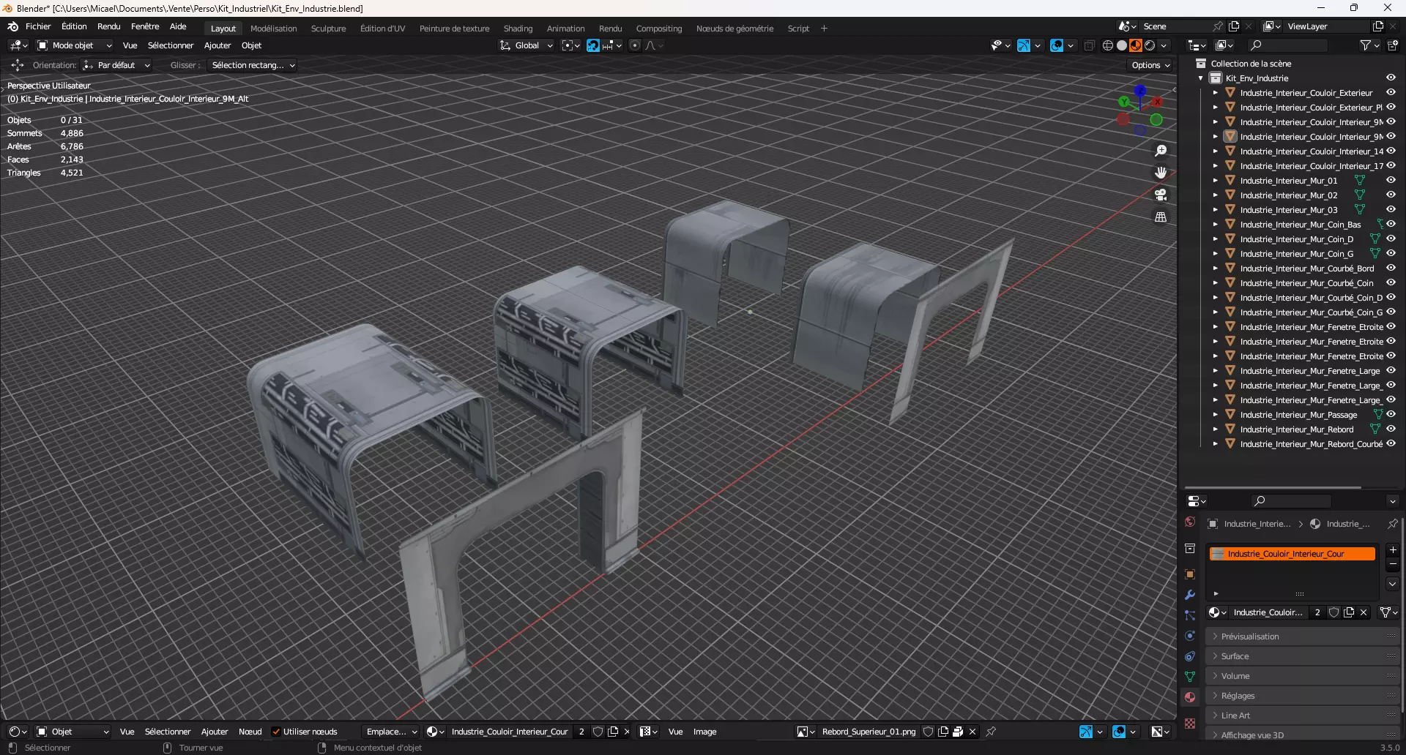Open the Object Constraints properties tab
Screen dimensions: 1406x755
[x=1190, y=656]
